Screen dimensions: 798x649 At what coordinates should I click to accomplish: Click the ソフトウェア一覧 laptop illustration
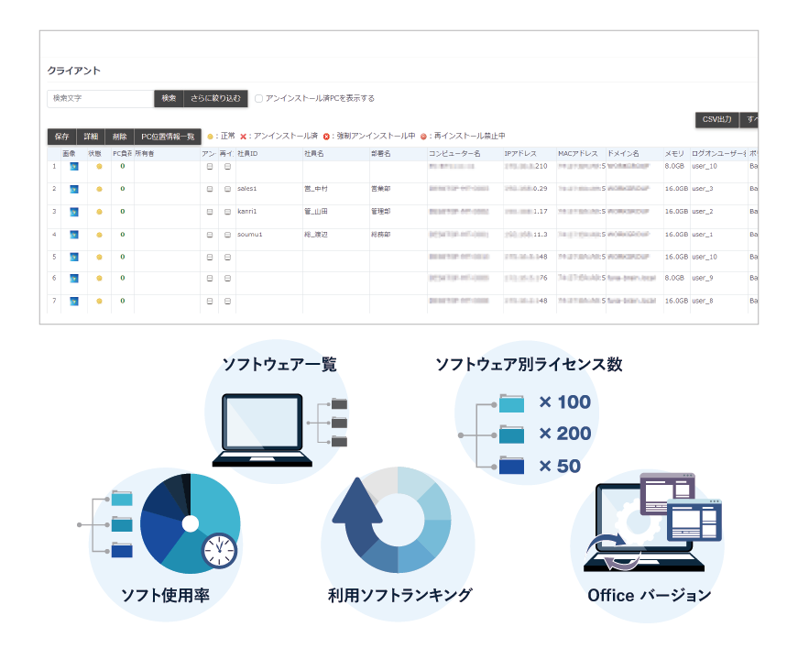coord(263,430)
